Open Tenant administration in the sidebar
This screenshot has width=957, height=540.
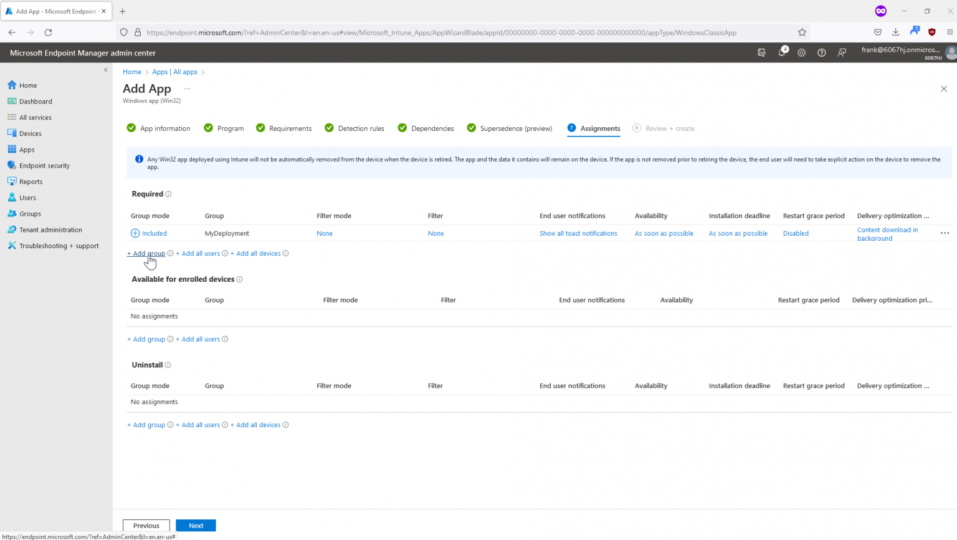point(44,229)
